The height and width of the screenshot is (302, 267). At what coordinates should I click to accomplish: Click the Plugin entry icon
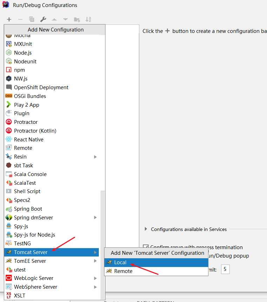click(9, 113)
